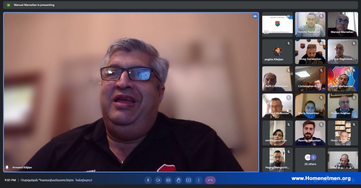Click the audio activity indicator on main video
Viewport: 361px width, 188px height.
[255, 16]
